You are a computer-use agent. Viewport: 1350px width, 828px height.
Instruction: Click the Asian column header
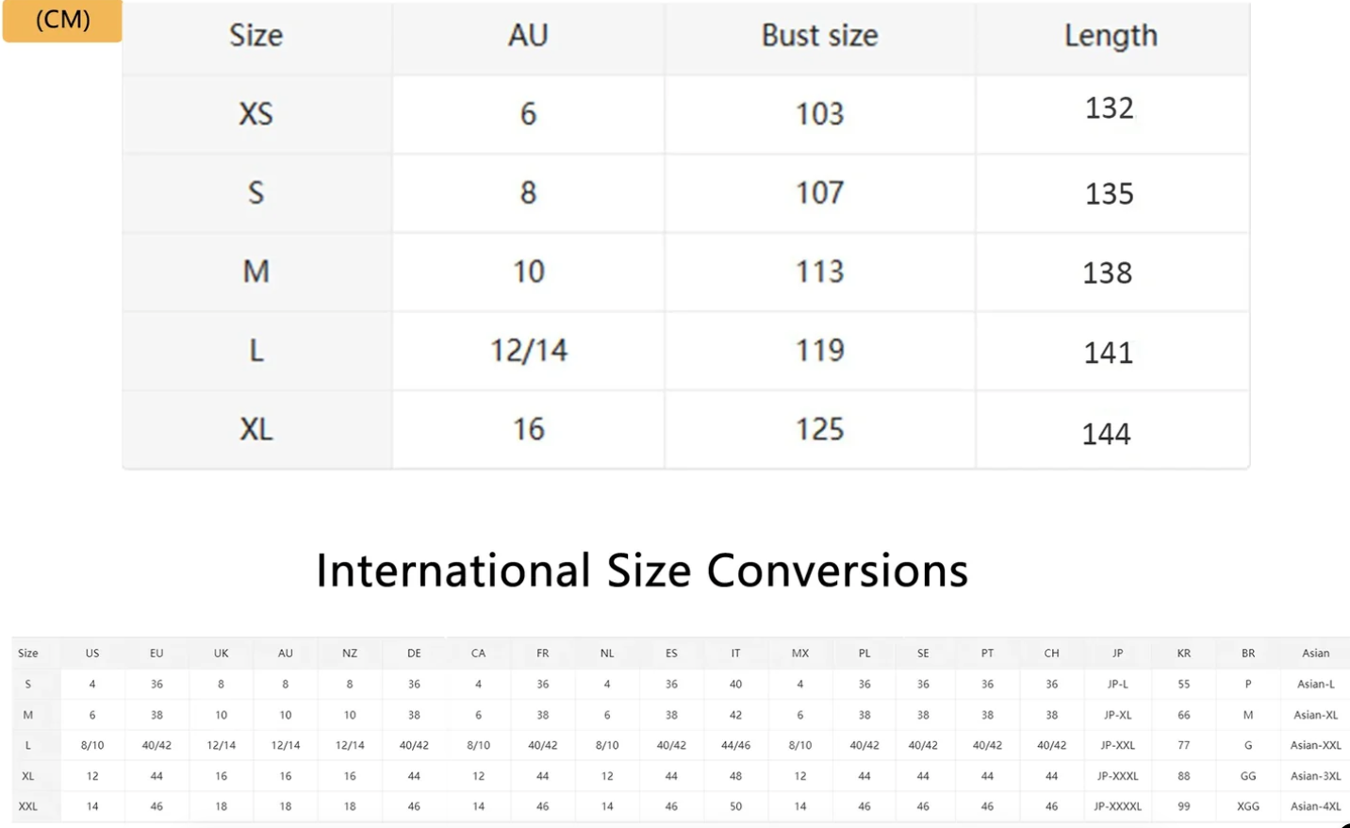1315,653
